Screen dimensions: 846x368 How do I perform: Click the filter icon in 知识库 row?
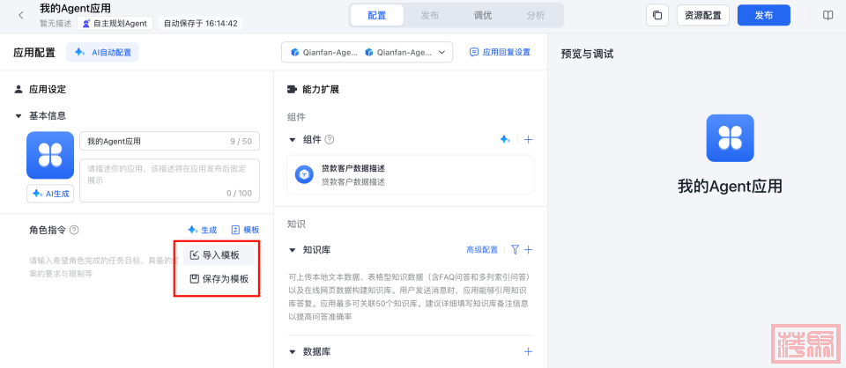(516, 249)
